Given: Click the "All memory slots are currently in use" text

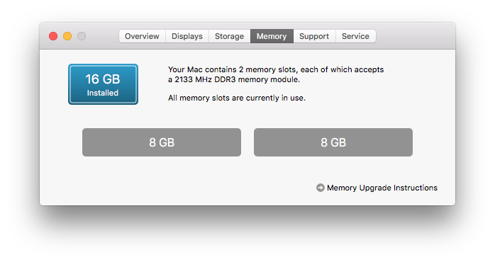Looking at the screenshot, I should click(237, 98).
